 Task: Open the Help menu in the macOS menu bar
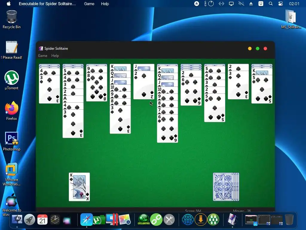tap(105, 4)
